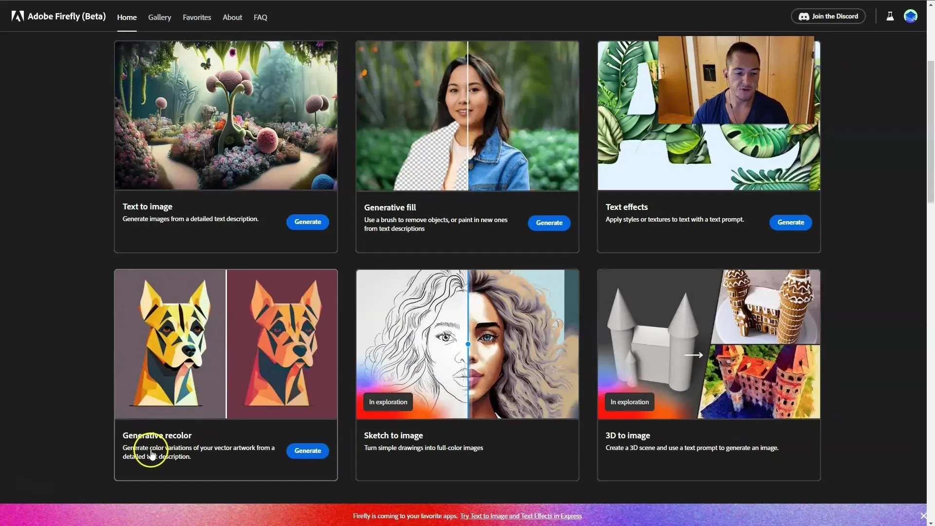Click the Text to image Generate button

pos(307,221)
